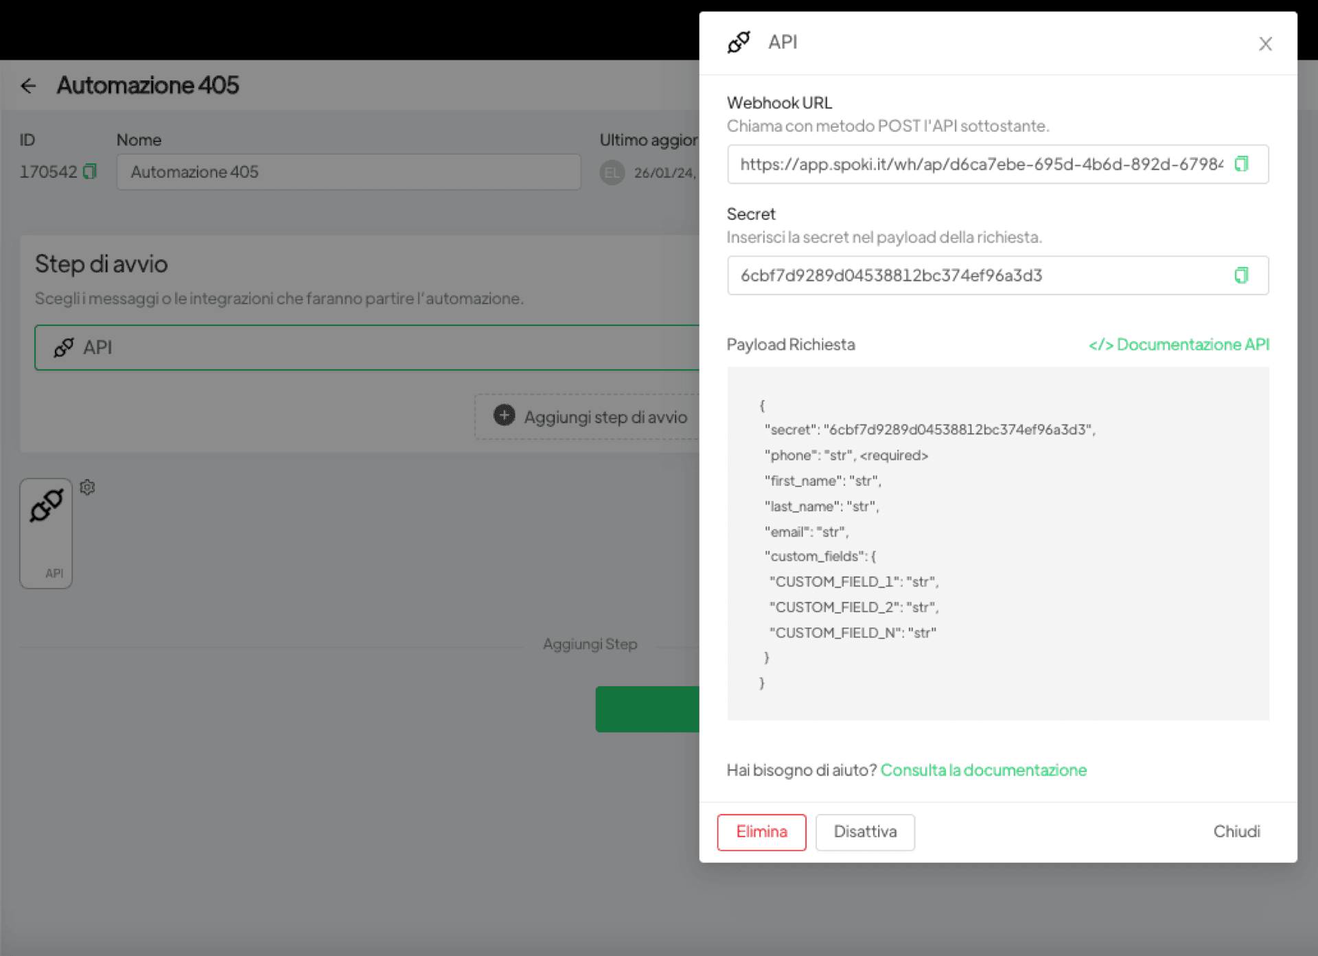Open Documentazione API link
Viewport: 1318px width, 956px height.
[x=1179, y=345]
